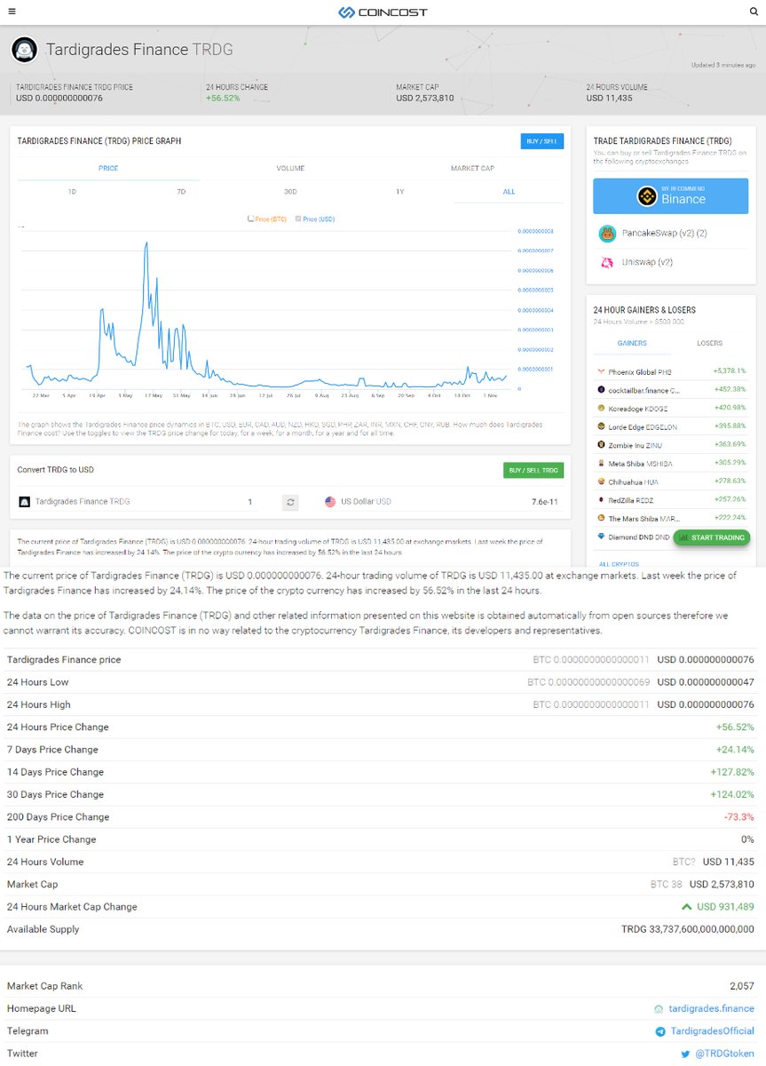Viewport: 766px width, 1066px height.
Task: Click the blue BUY / SELL button
Action: 542,141
